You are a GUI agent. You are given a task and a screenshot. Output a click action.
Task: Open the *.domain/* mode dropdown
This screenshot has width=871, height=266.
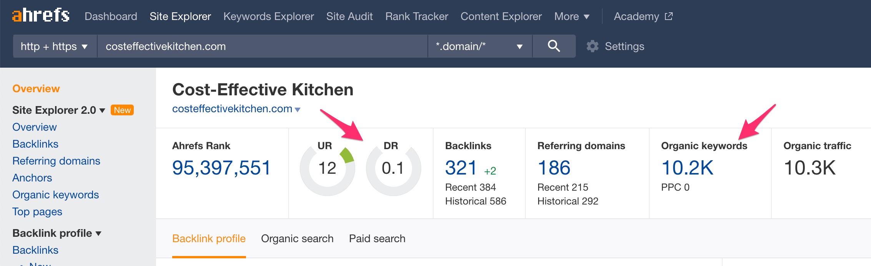[x=480, y=46]
